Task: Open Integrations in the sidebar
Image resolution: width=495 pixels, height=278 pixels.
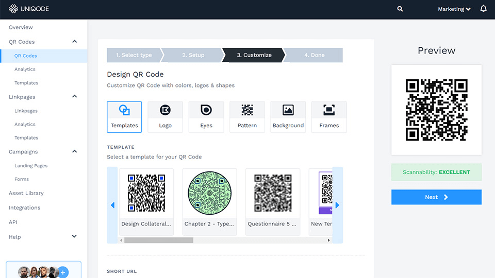Action: coord(25,207)
